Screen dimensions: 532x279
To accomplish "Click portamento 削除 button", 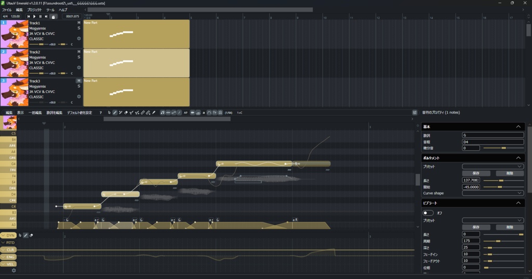I will click(510, 173).
